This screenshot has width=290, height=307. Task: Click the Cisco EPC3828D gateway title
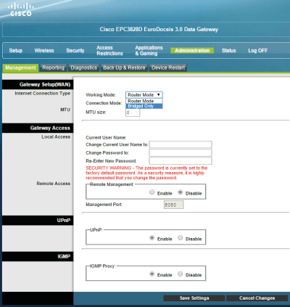tap(159, 30)
